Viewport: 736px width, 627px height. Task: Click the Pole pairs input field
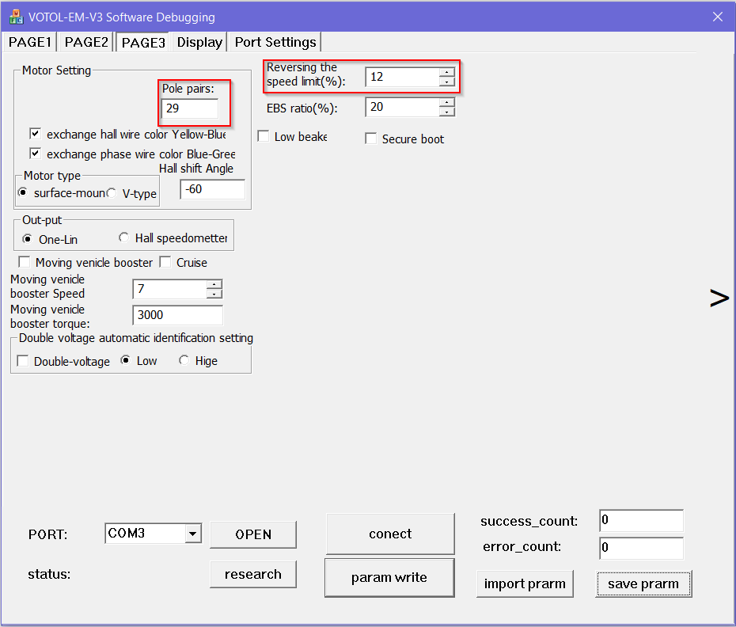pyautogui.click(x=190, y=109)
